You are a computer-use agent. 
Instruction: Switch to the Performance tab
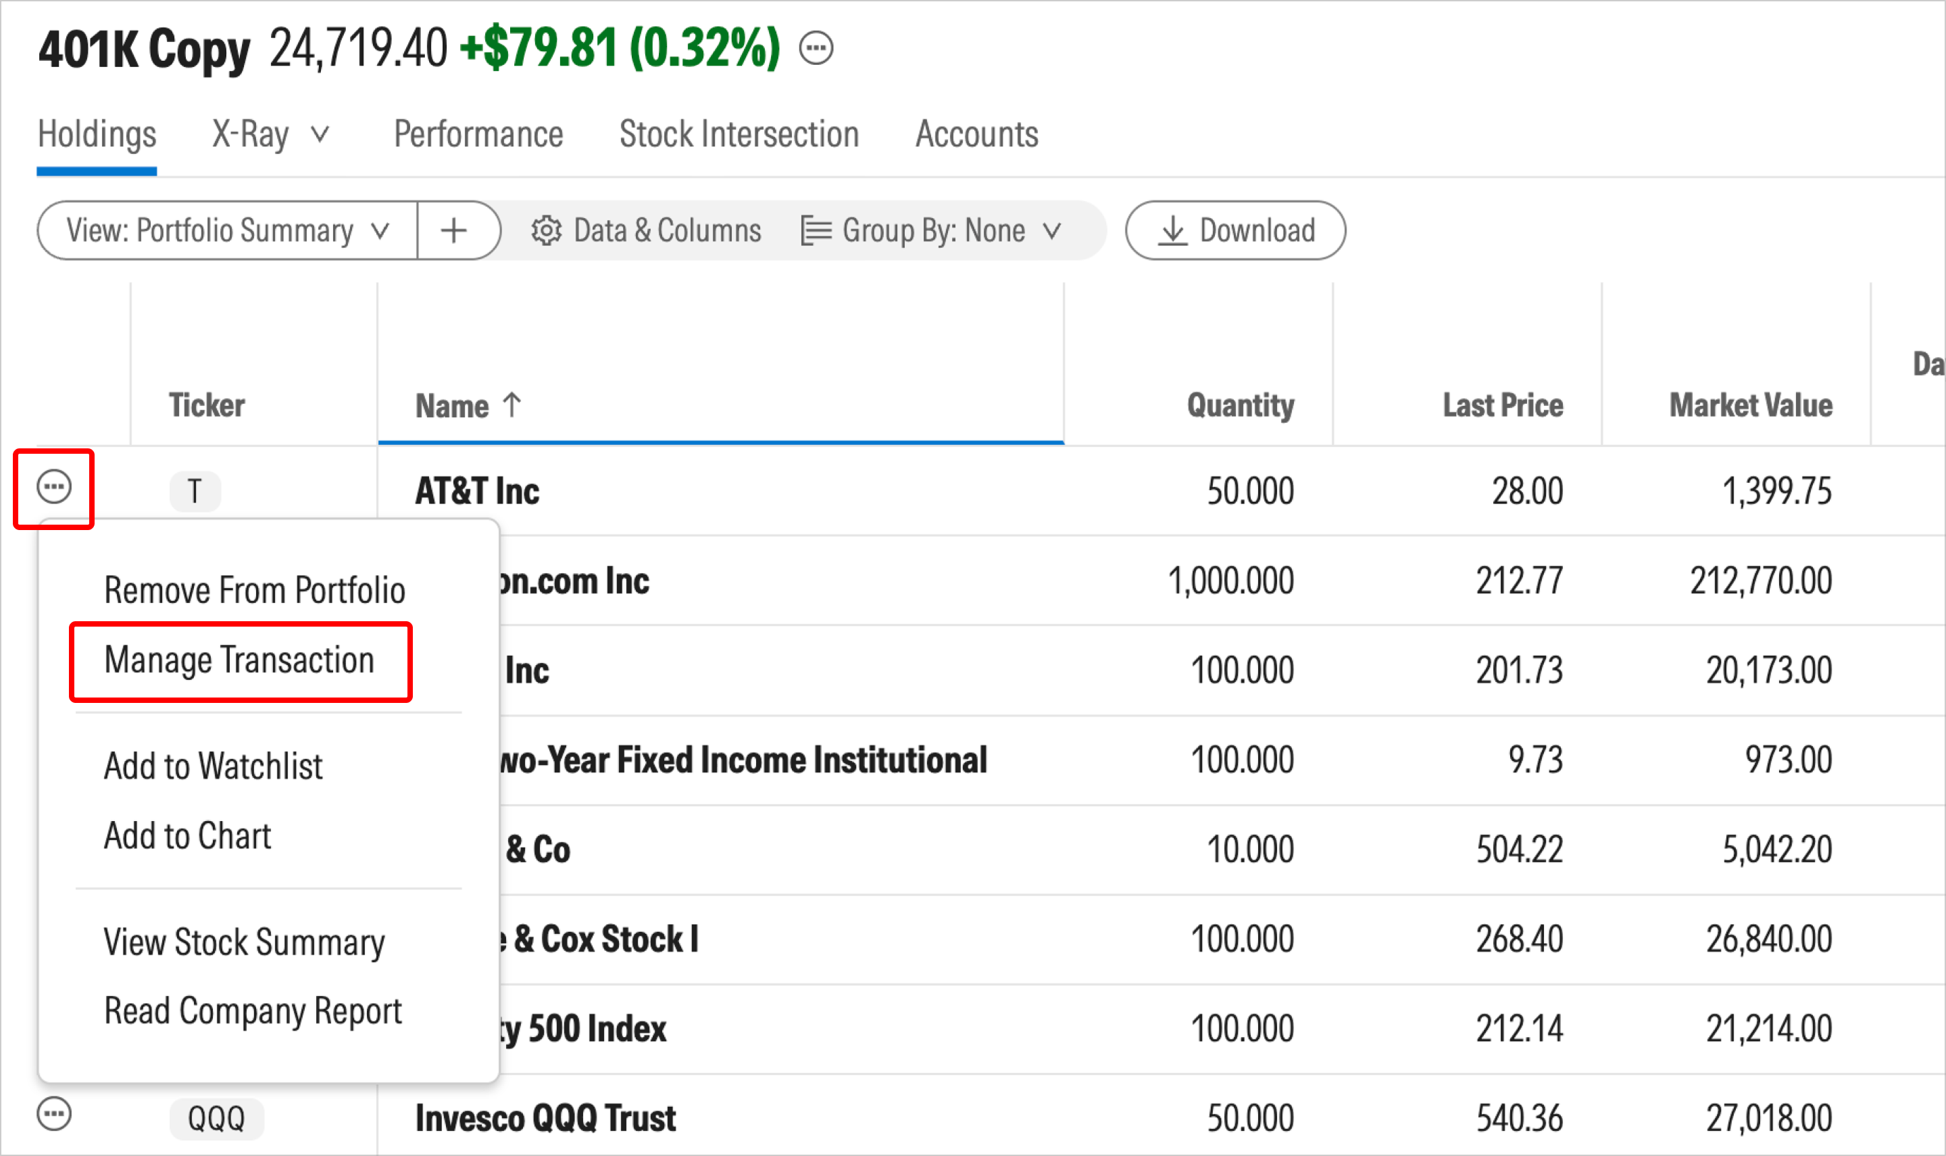[478, 134]
